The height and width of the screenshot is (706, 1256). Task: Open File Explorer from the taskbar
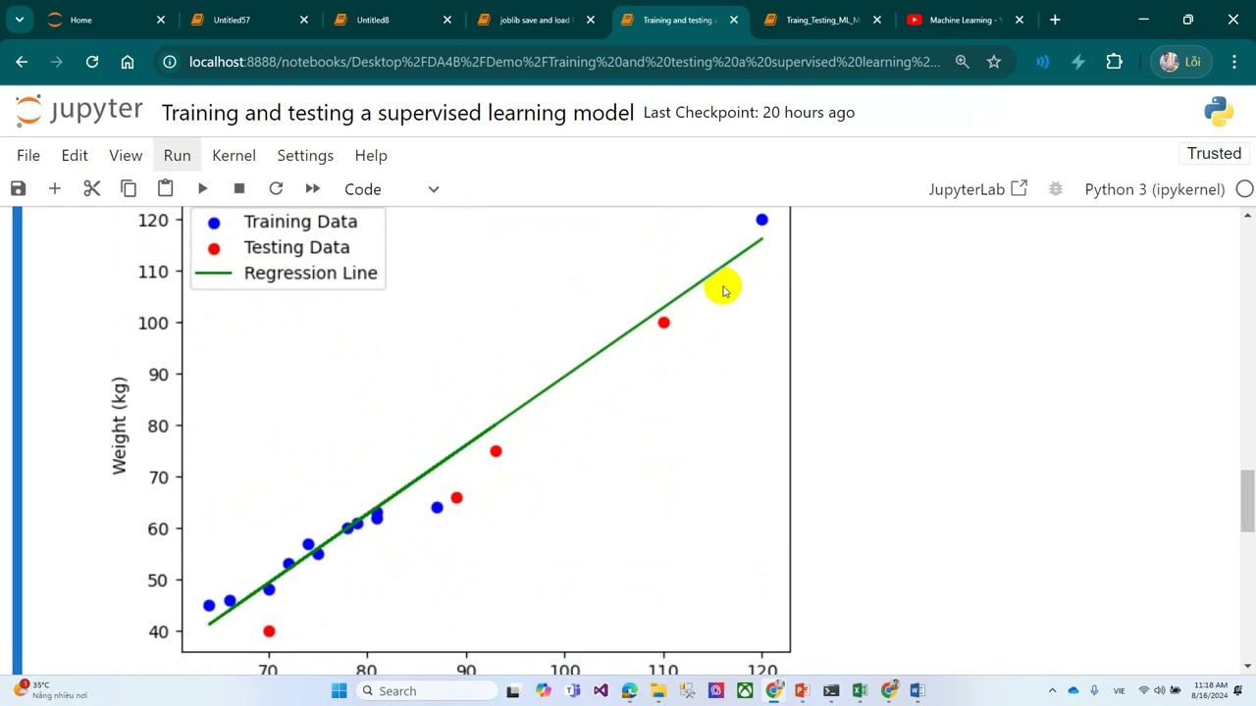658,690
